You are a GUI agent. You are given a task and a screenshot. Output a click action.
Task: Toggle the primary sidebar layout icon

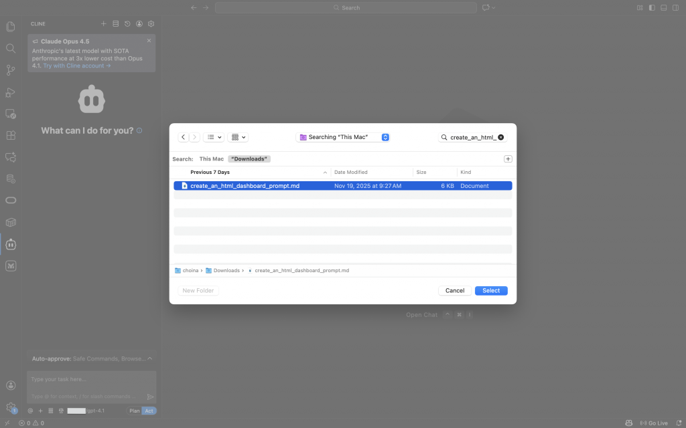pos(650,7)
